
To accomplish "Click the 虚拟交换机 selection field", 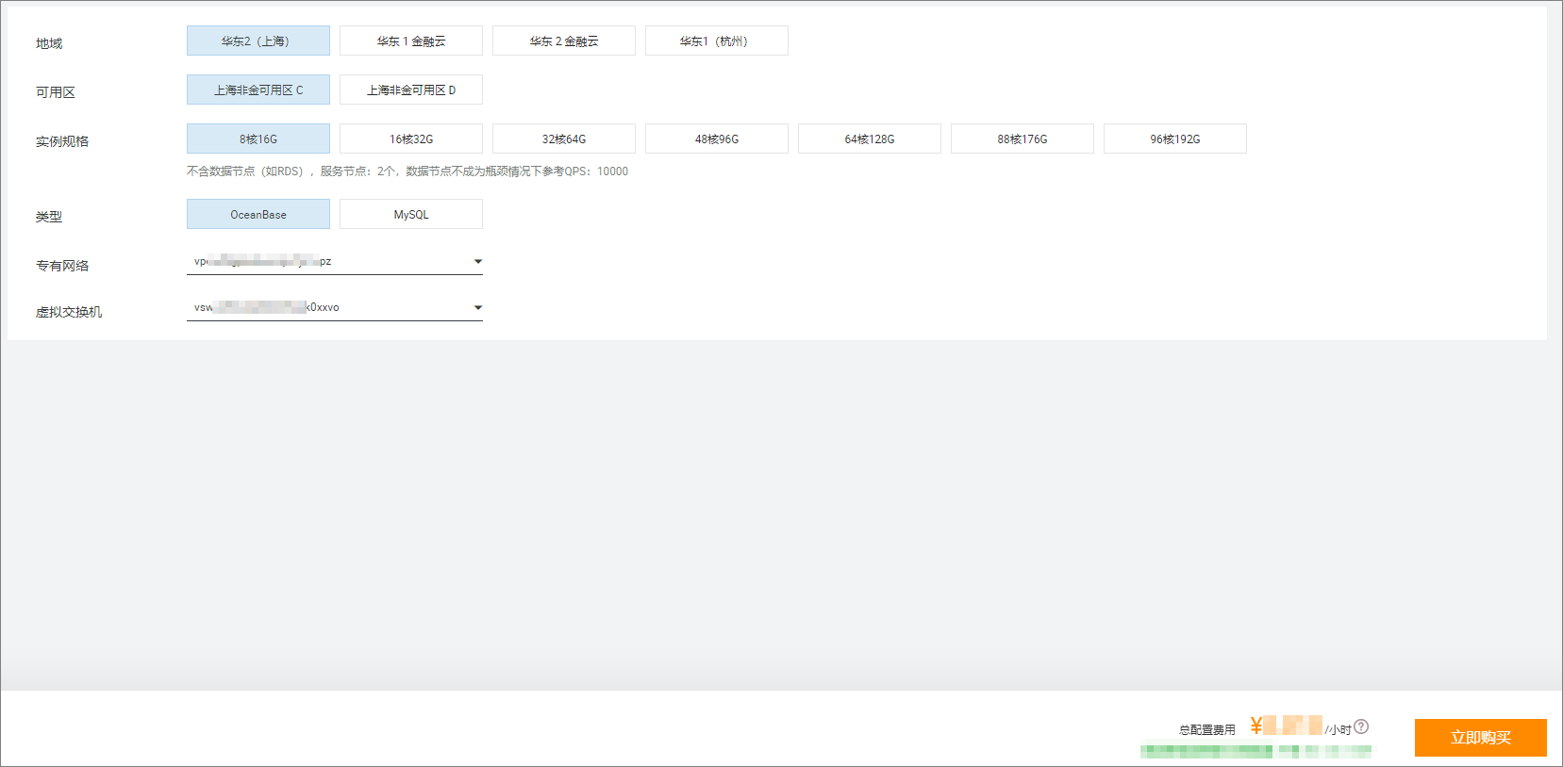I will (x=335, y=307).
